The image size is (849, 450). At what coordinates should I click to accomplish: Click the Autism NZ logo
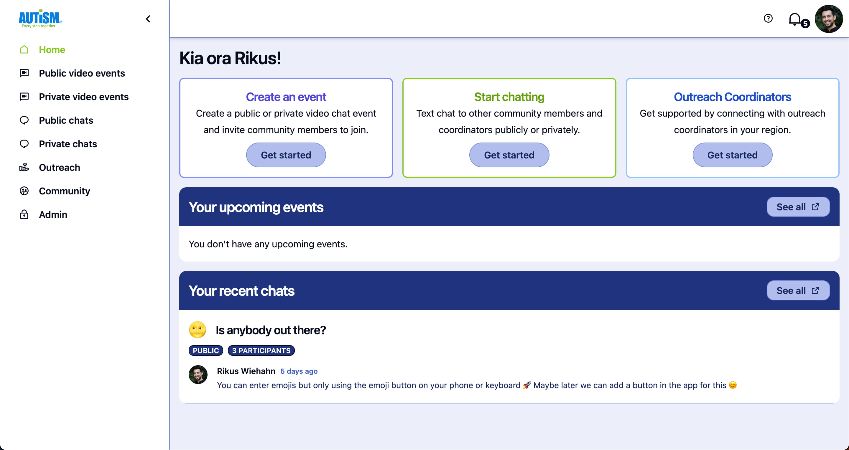coord(40,19)
